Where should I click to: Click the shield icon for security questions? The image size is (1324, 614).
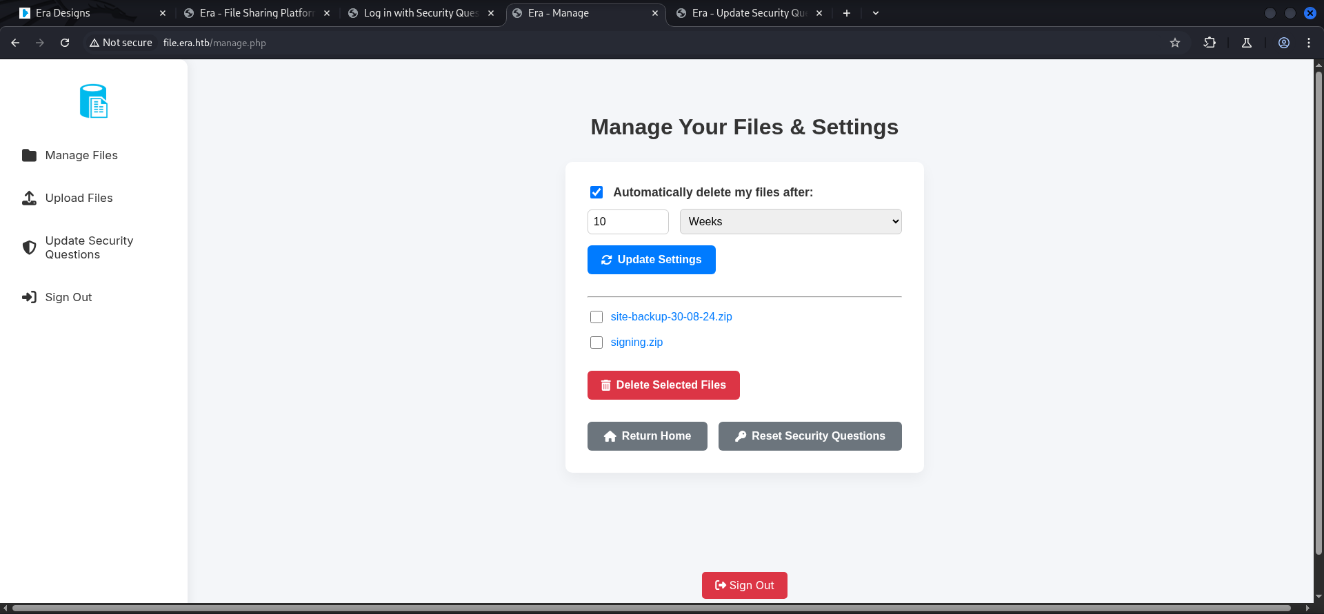(29, 247)
